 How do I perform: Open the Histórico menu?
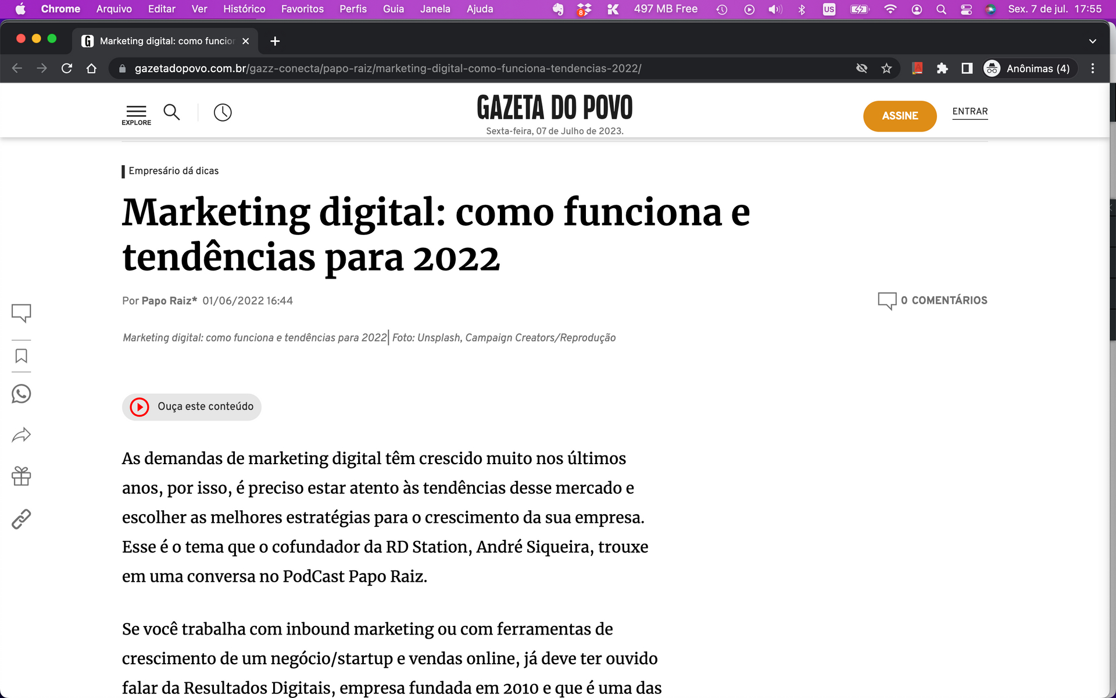click(x=244, y=9)
